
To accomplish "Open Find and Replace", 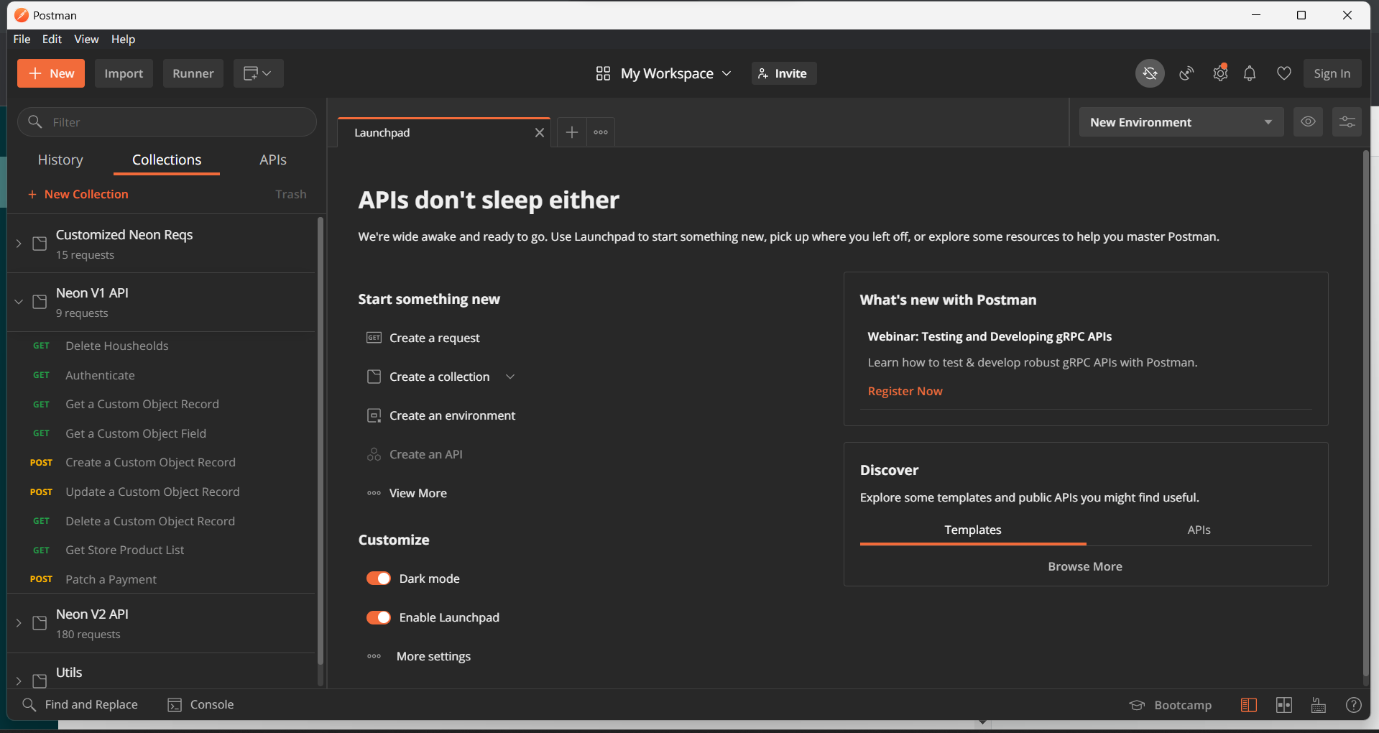I will pos(80,705).
